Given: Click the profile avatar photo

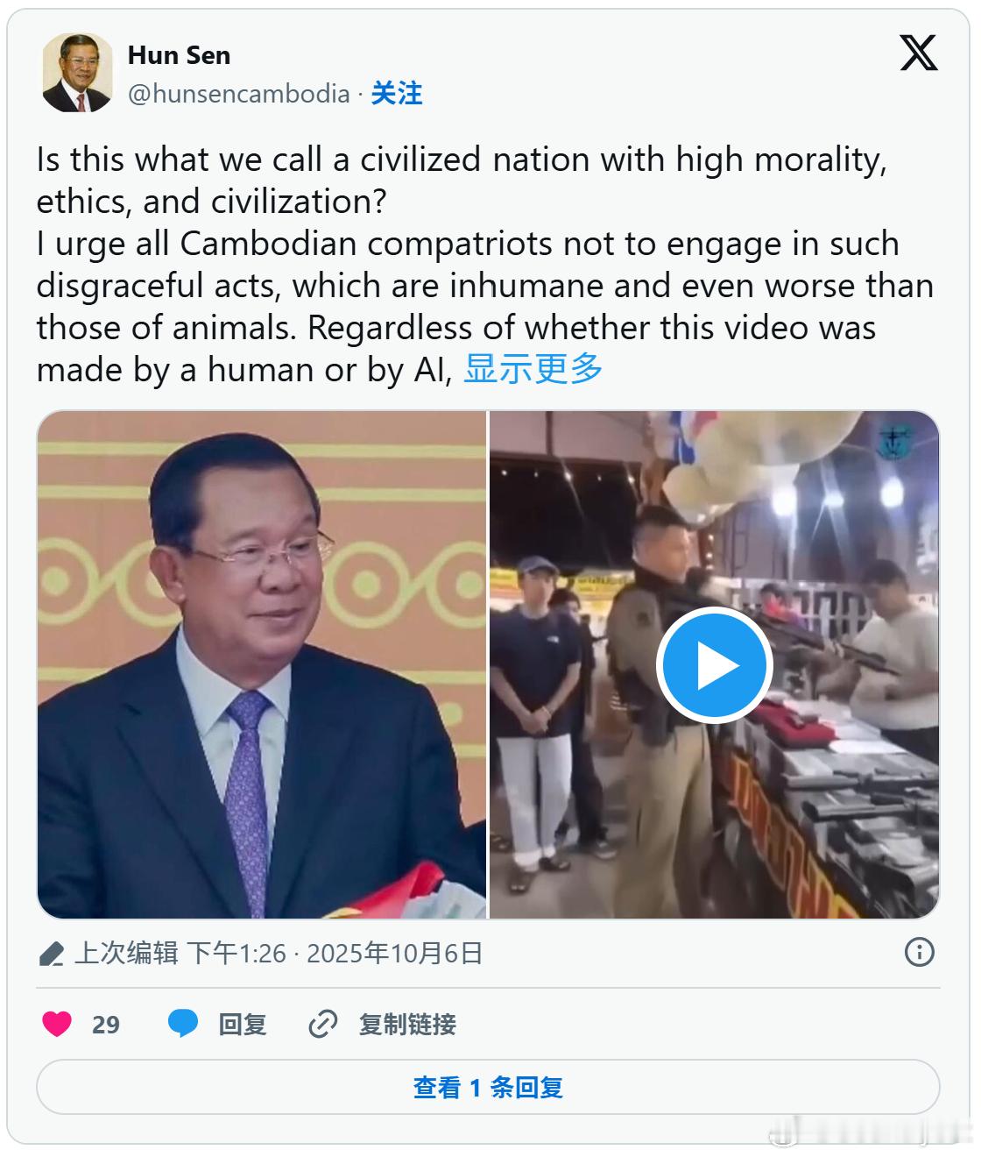Looking at the screenshot, I should coord(77,73).
